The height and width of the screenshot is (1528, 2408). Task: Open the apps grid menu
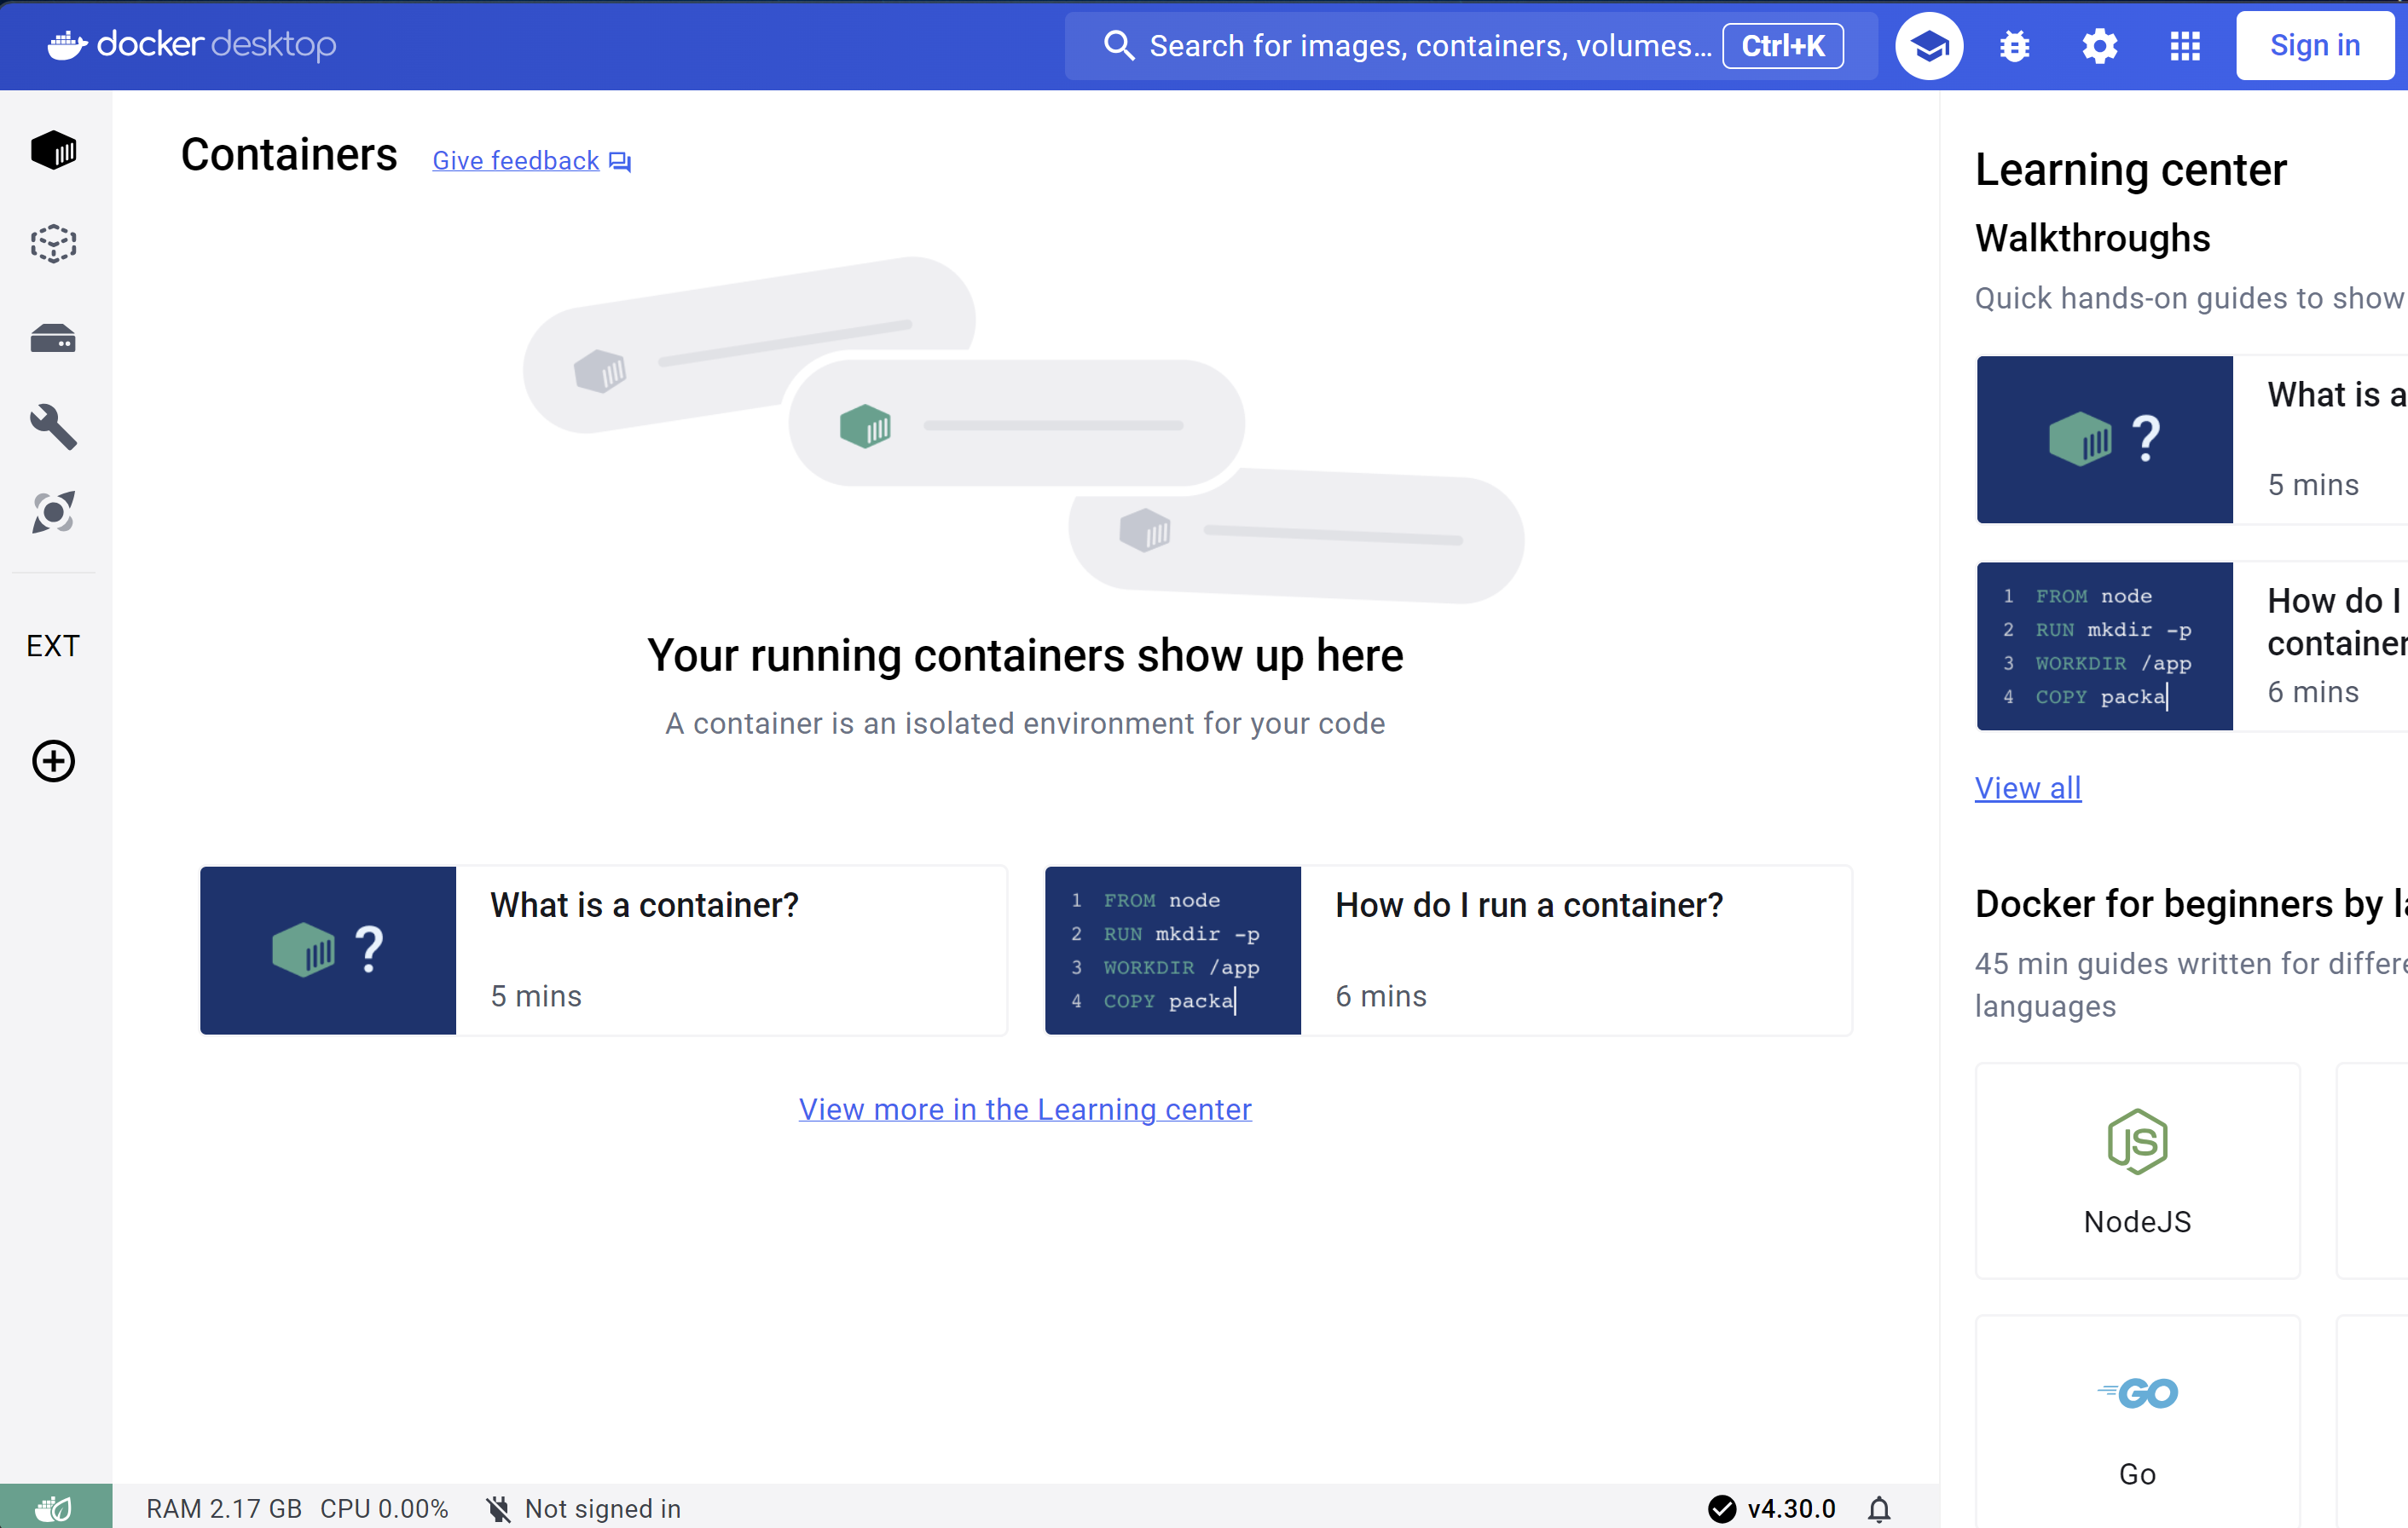click(x=2185, y=46)
